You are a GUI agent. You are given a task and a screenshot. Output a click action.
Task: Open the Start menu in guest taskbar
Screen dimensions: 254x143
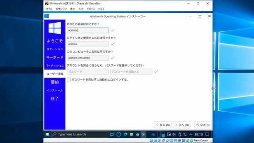[47, 134]
